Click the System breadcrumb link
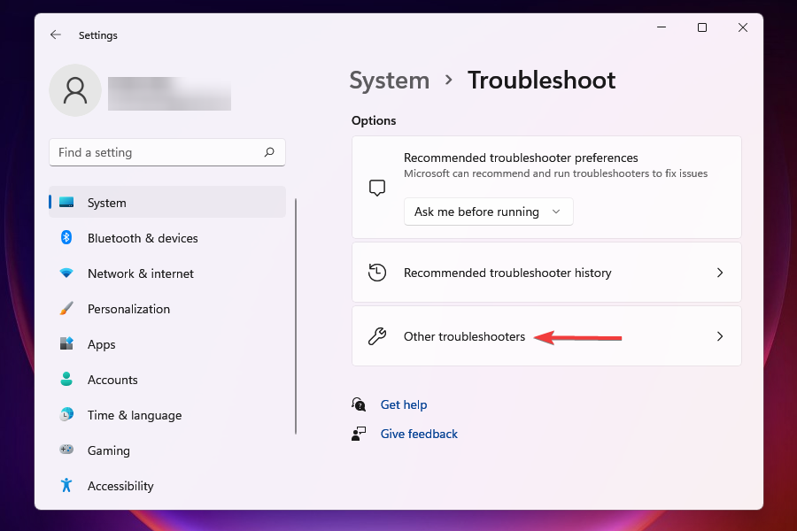Viewport: 797px width, 531px height. tap(389, 81)
